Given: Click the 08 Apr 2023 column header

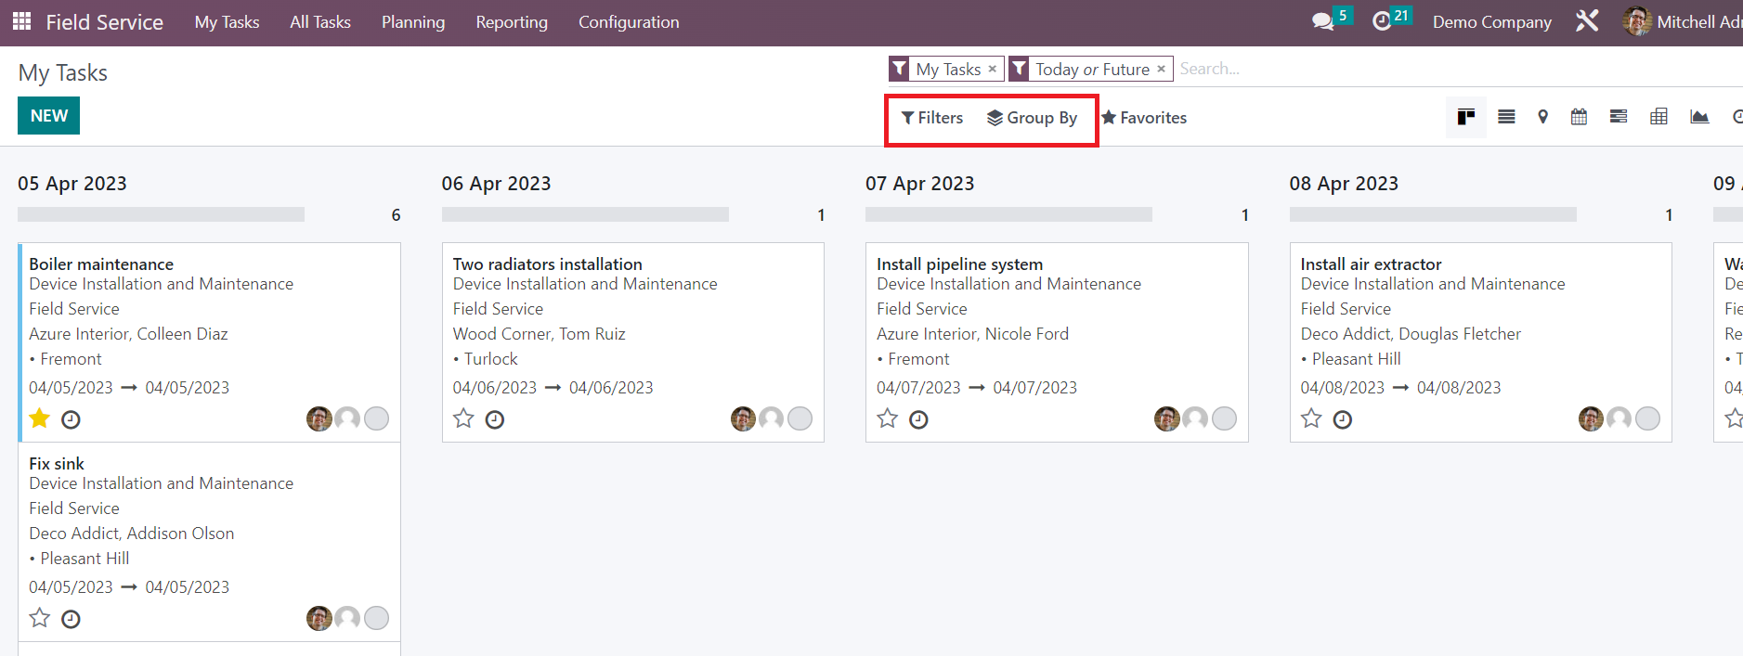Looking at the screenshot, I should pos(1344,183).
